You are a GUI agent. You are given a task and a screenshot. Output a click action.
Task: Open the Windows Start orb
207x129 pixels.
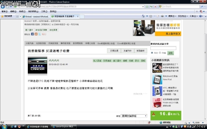[x=4, y=127]
